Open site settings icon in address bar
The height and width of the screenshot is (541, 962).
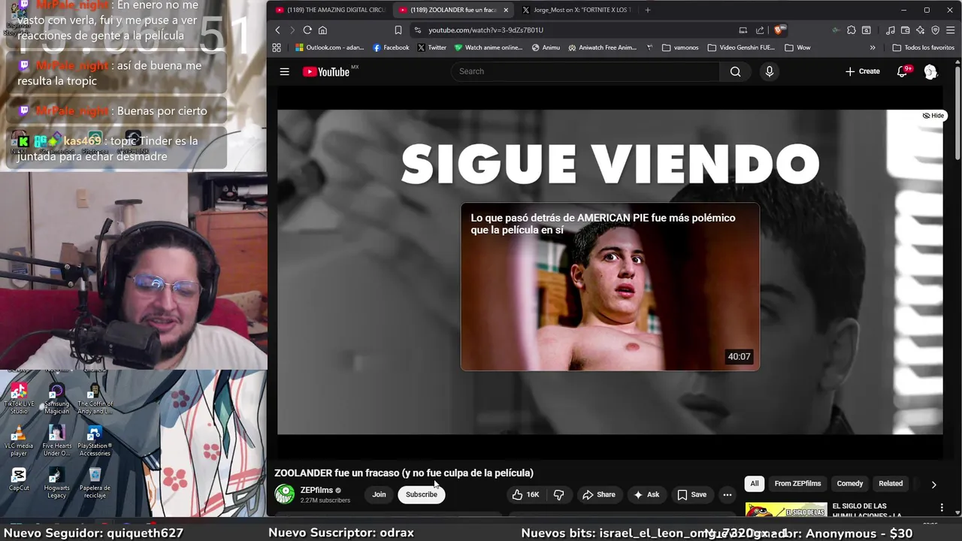418,30
